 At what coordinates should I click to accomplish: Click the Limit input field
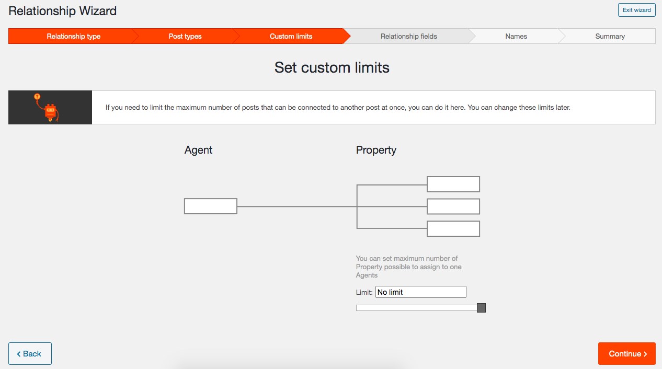(420, 292)
